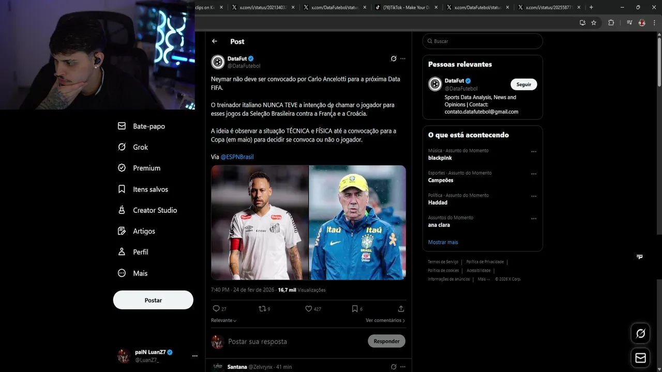Click the Postar button
Viewport: 662px width, 372px height.
point(153,300)
